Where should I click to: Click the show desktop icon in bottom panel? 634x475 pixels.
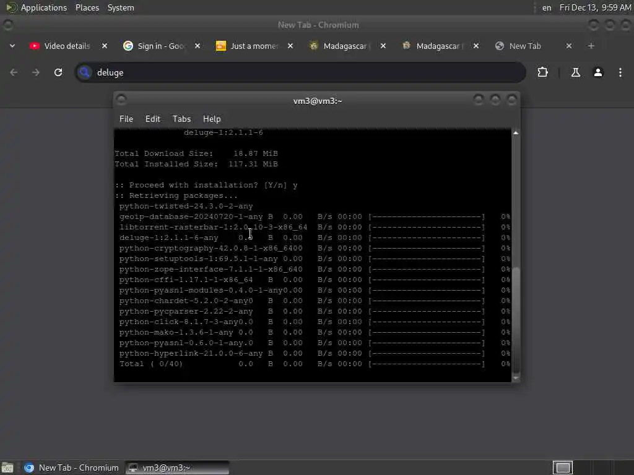(7, 468)
